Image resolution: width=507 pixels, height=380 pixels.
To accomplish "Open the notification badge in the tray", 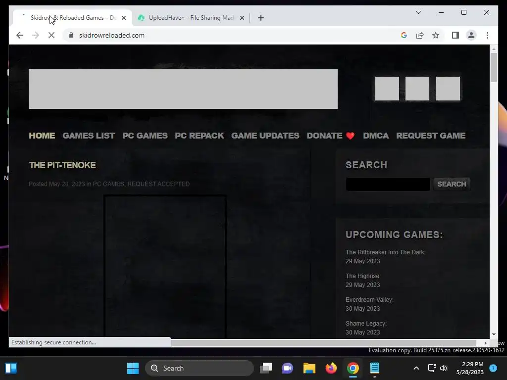I will [x=493, y=368].
